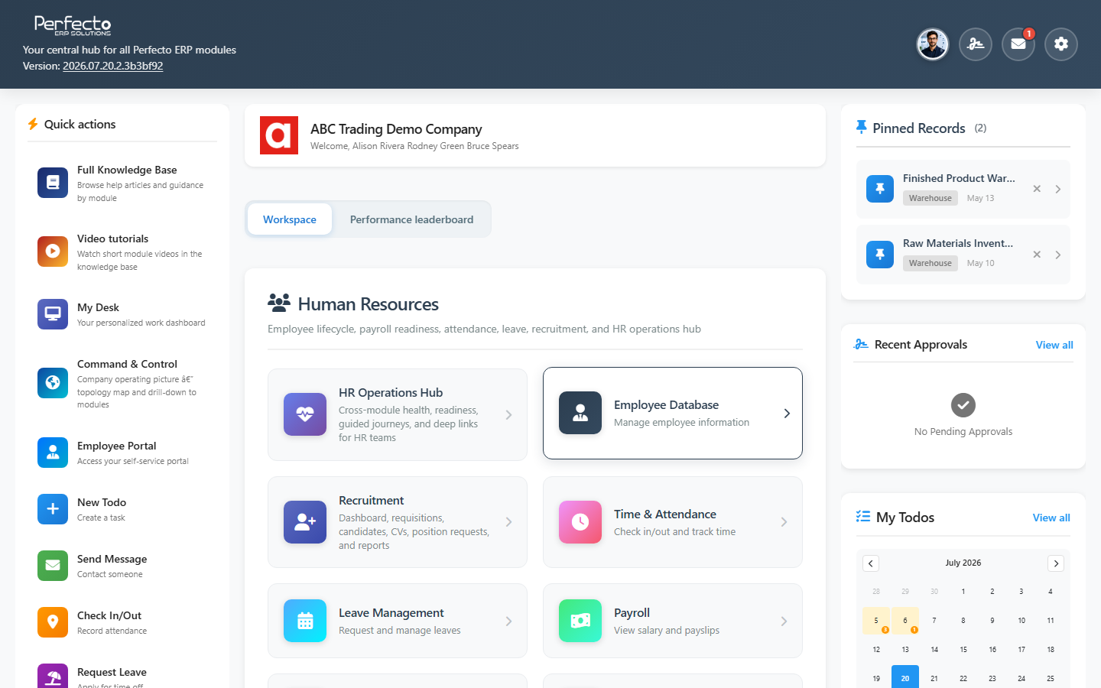
Task: Click Time & Attendance title text
Action: 665,514
